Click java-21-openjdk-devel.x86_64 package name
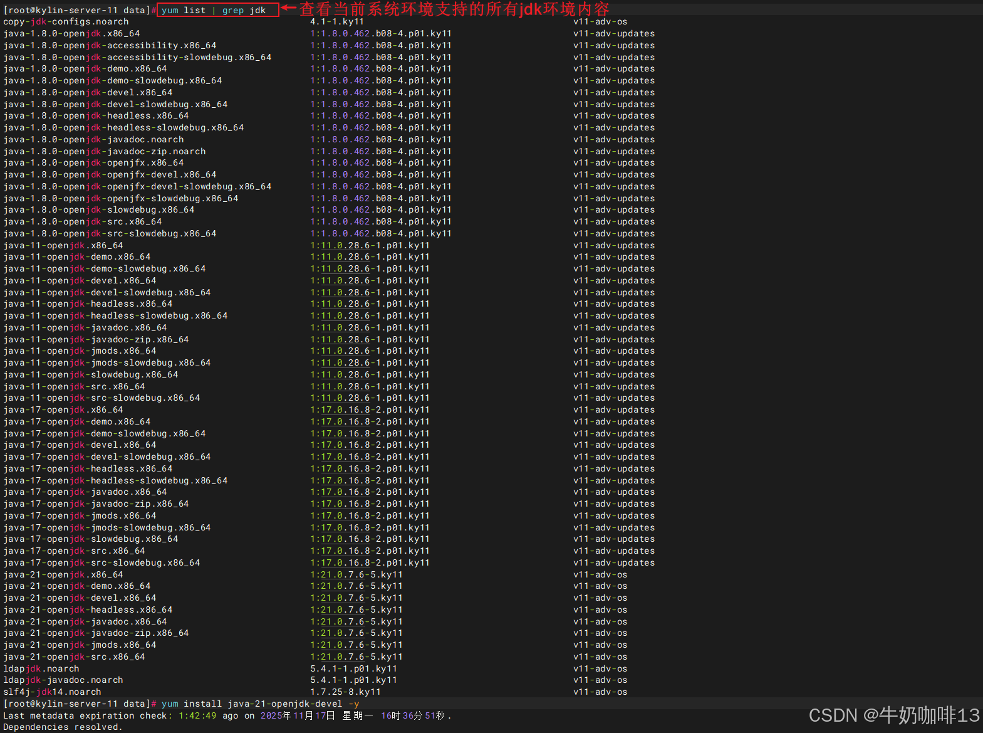This screenshot has width=983, height=733. pos(80,598)
